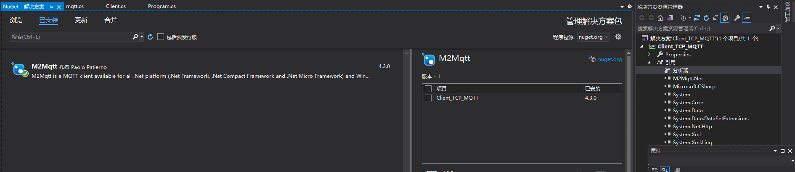Click the Solution Explorer search field
Image resolution: width=795 pixels, height=172 pixels.
pos(702,28)
